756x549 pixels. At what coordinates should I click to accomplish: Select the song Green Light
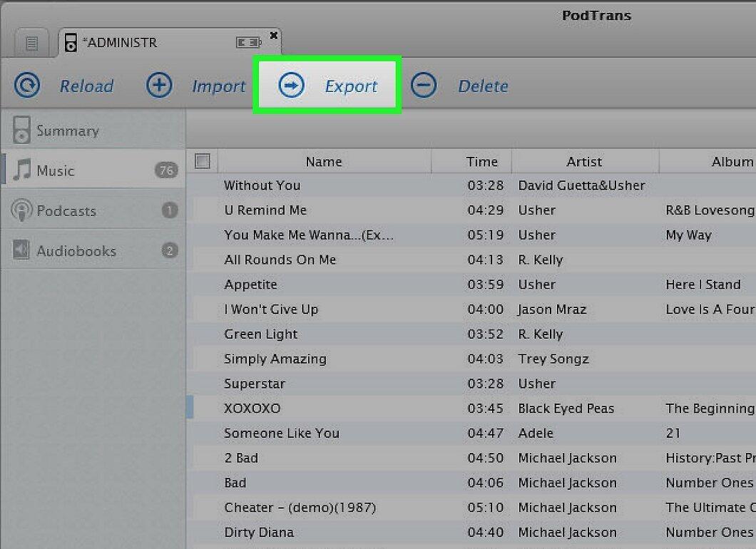click(261, 334)
